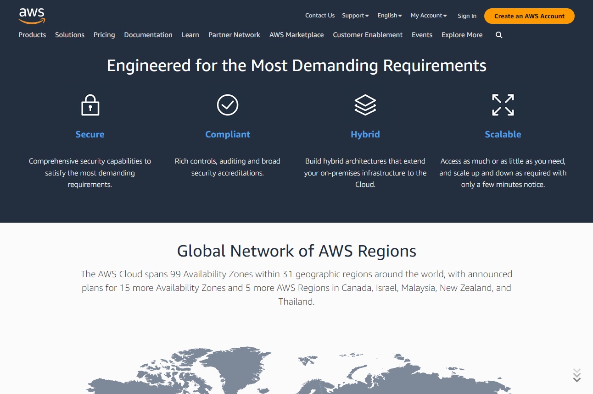Click the Hybrid heading link
The width and height of the screenshot is (593, 394).
pos(365,134)
